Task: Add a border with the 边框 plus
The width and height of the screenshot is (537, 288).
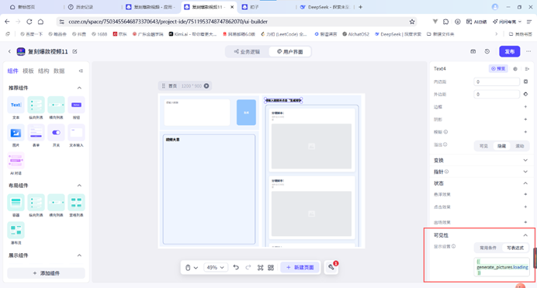Action: [x=525, y=107]
